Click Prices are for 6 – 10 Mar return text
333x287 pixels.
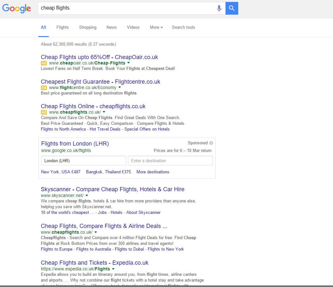click(x=183, y=150)
